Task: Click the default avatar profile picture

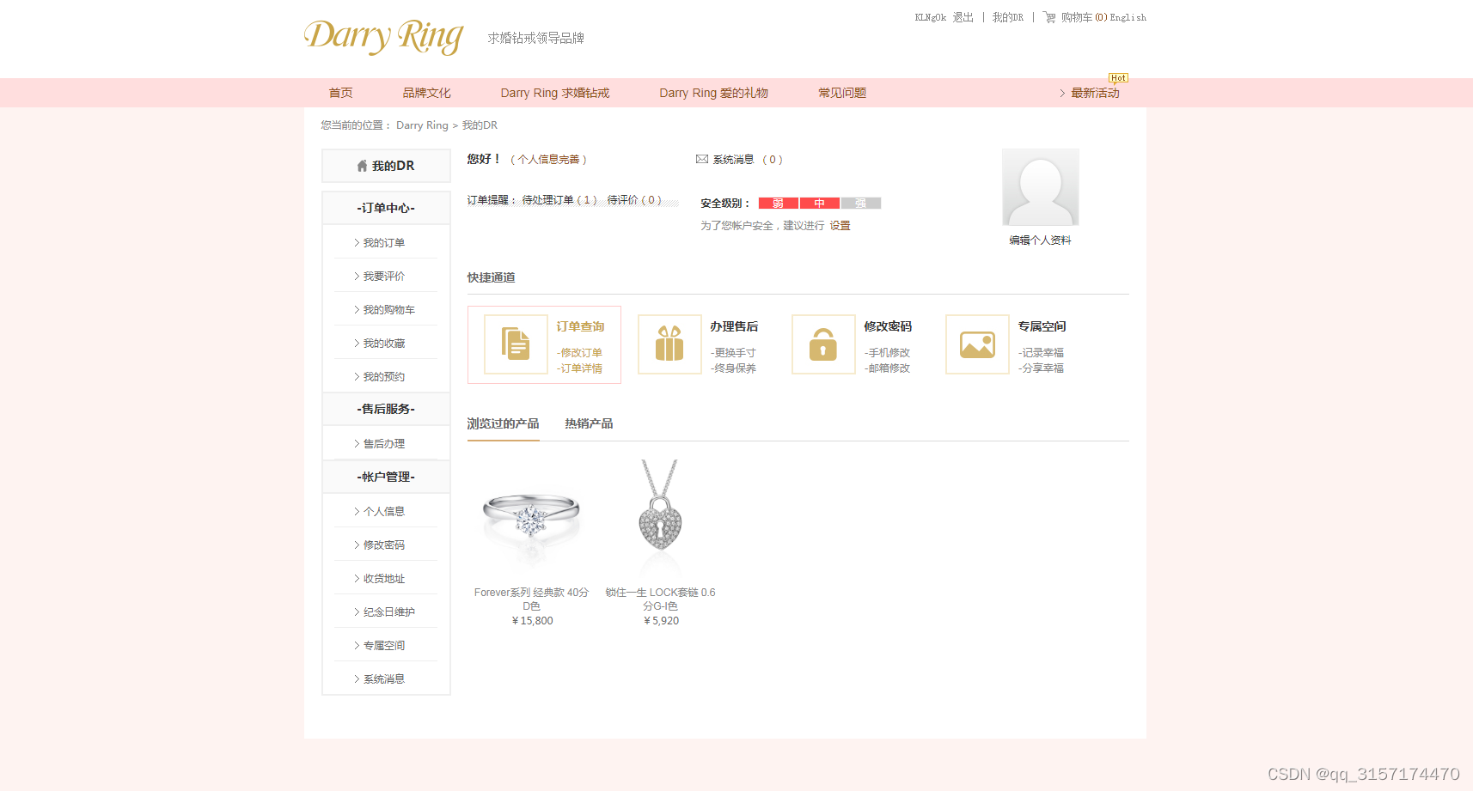Action: point(1040,187)
